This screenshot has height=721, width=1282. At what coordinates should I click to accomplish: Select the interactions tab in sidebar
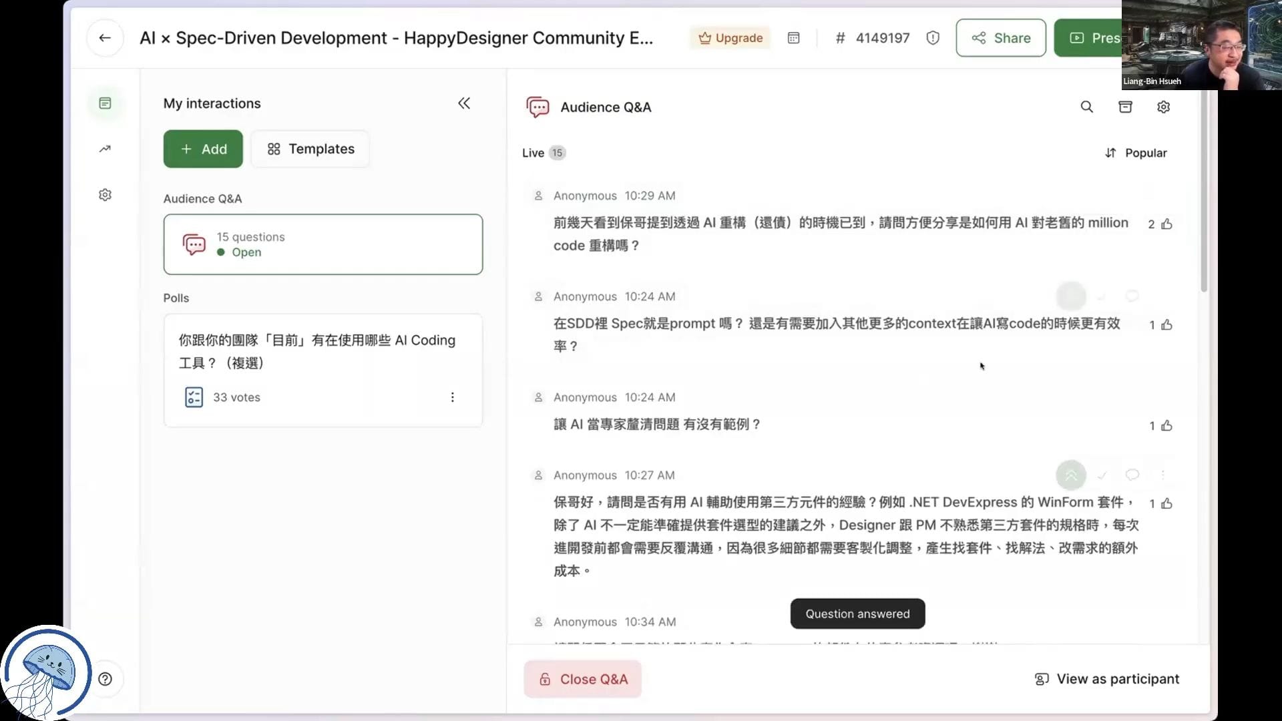point(105,103)
